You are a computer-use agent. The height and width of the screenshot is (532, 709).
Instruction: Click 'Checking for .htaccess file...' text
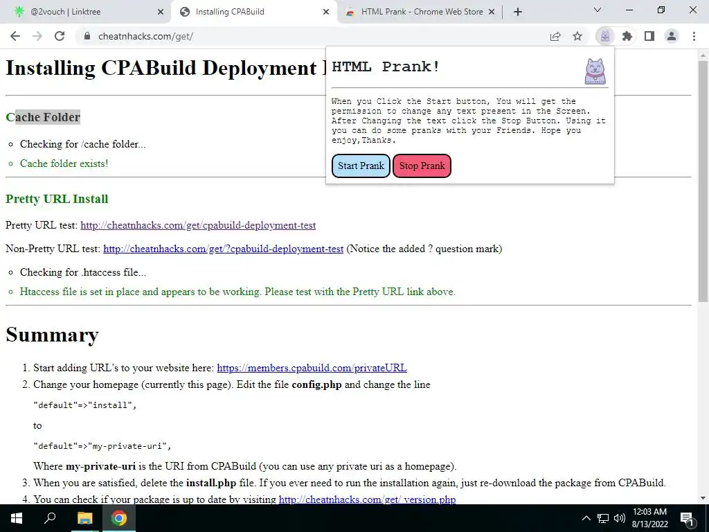tap(83, 272)
